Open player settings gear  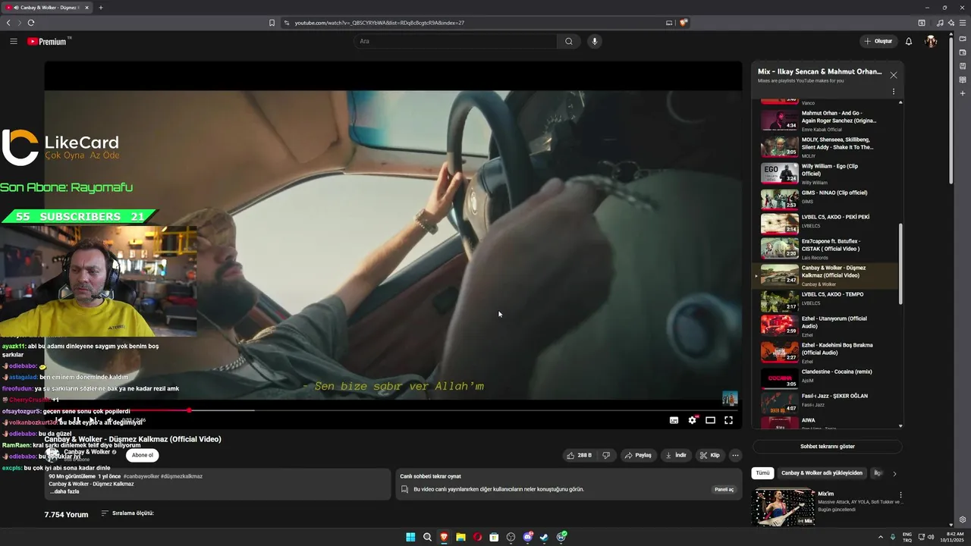(x=692, y=420)
